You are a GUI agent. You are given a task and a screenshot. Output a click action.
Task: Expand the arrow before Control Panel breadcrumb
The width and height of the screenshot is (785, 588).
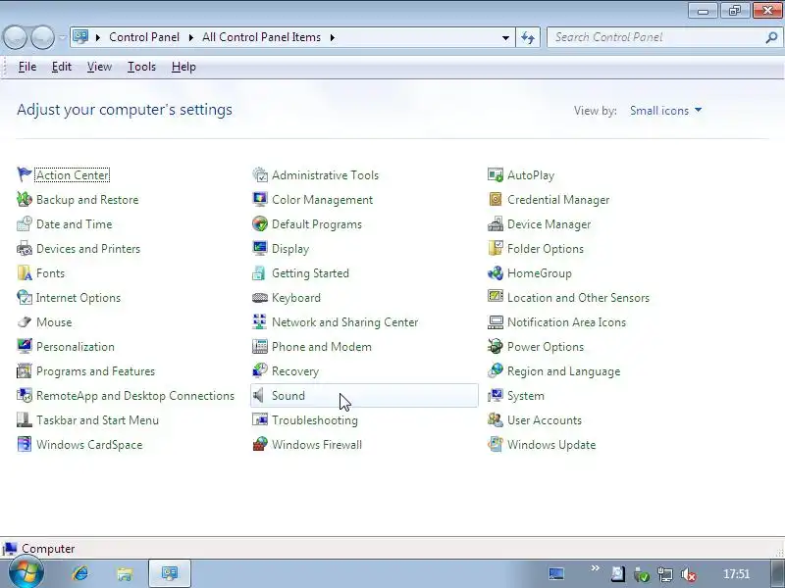98,37
